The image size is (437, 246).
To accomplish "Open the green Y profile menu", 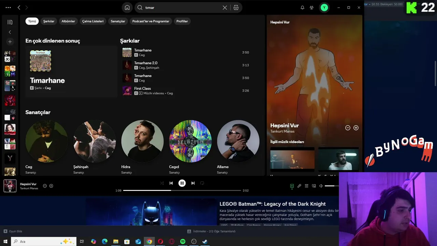I will tap(324, 8).
